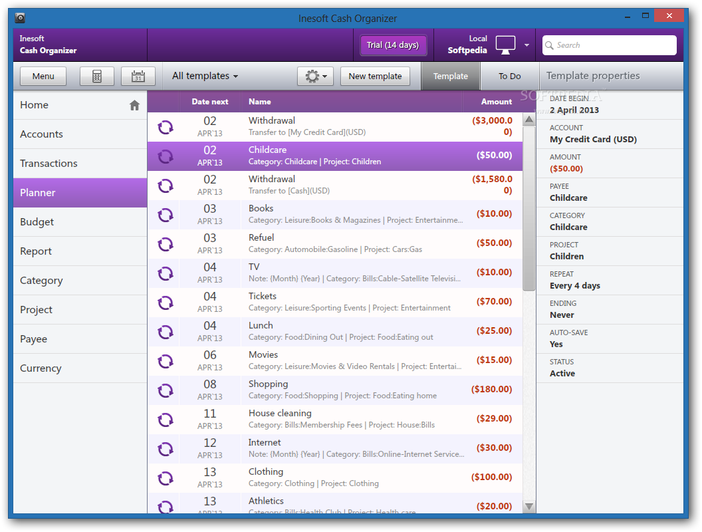Click the Every 4 days repeat value

pyautogui.click(x=575, y=286)
